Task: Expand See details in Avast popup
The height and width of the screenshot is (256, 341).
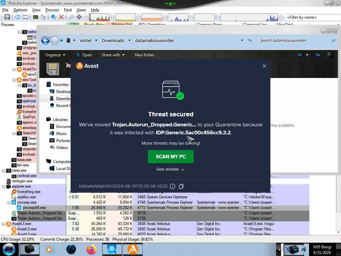Action: 170,169
